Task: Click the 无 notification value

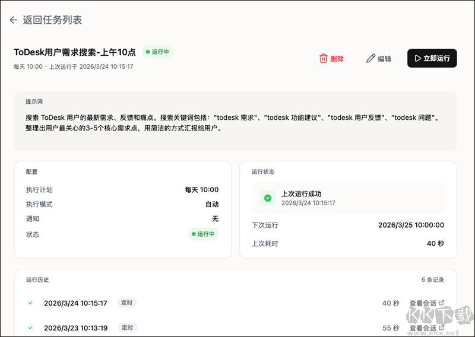Action: (x=216, y=218)
